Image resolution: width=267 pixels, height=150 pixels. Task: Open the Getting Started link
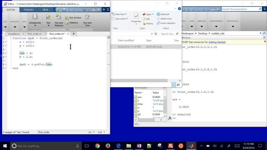point(217,42)
